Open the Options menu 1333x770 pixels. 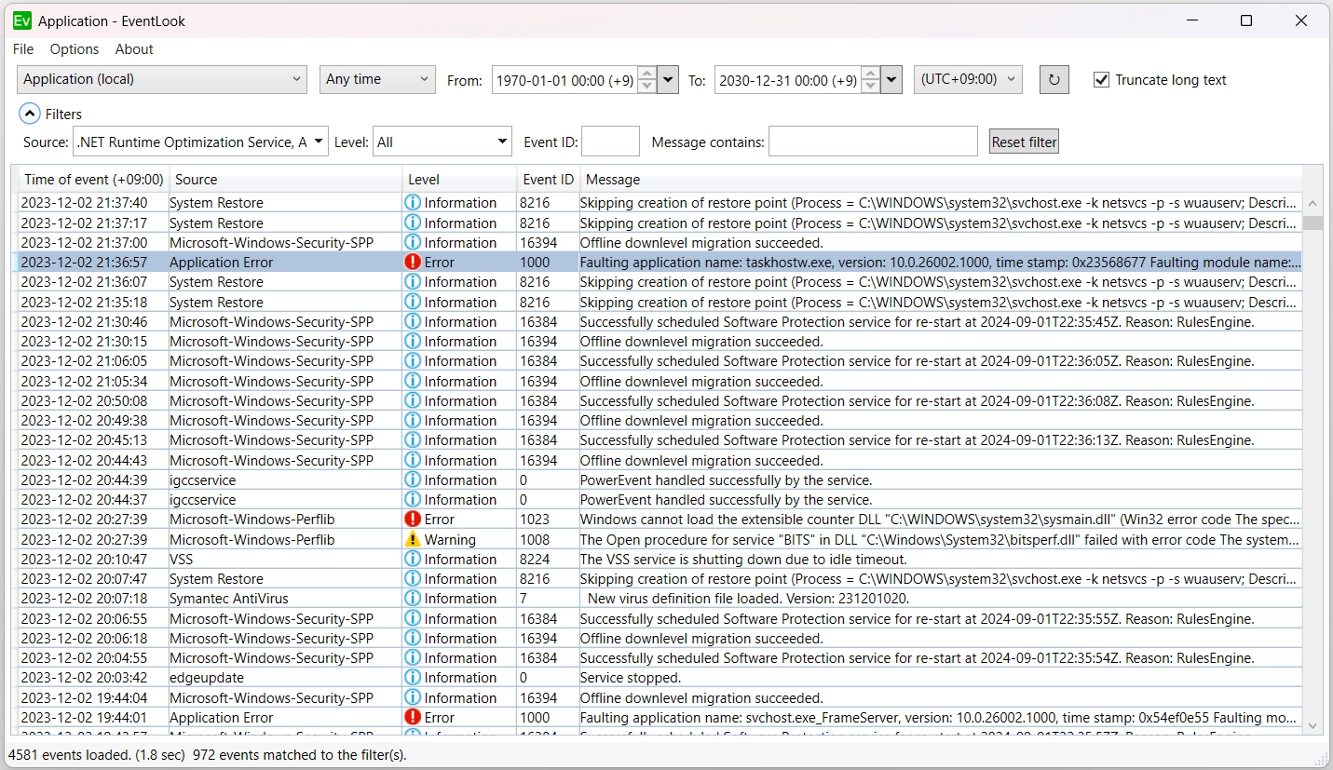click(75, 49)
